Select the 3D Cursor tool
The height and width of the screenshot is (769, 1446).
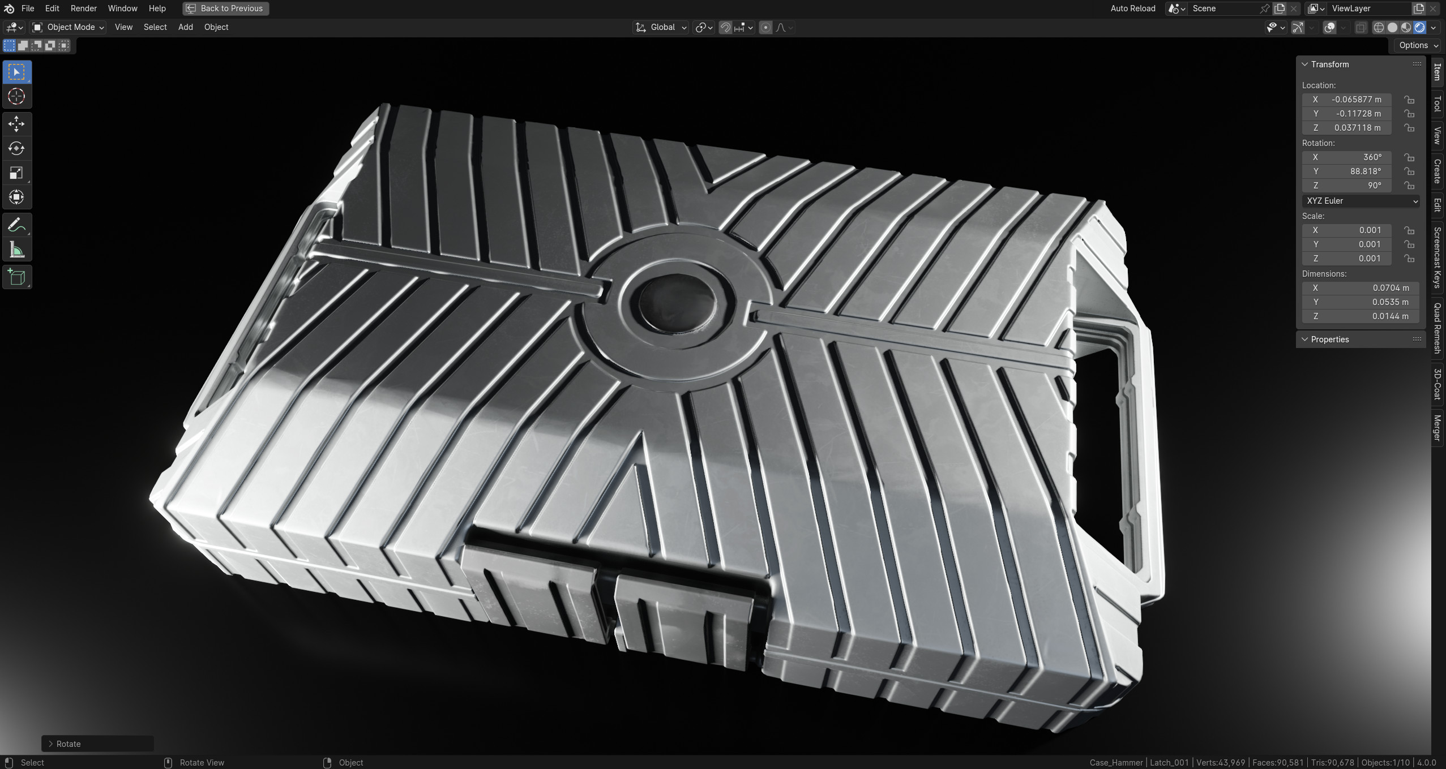point(16,96)
